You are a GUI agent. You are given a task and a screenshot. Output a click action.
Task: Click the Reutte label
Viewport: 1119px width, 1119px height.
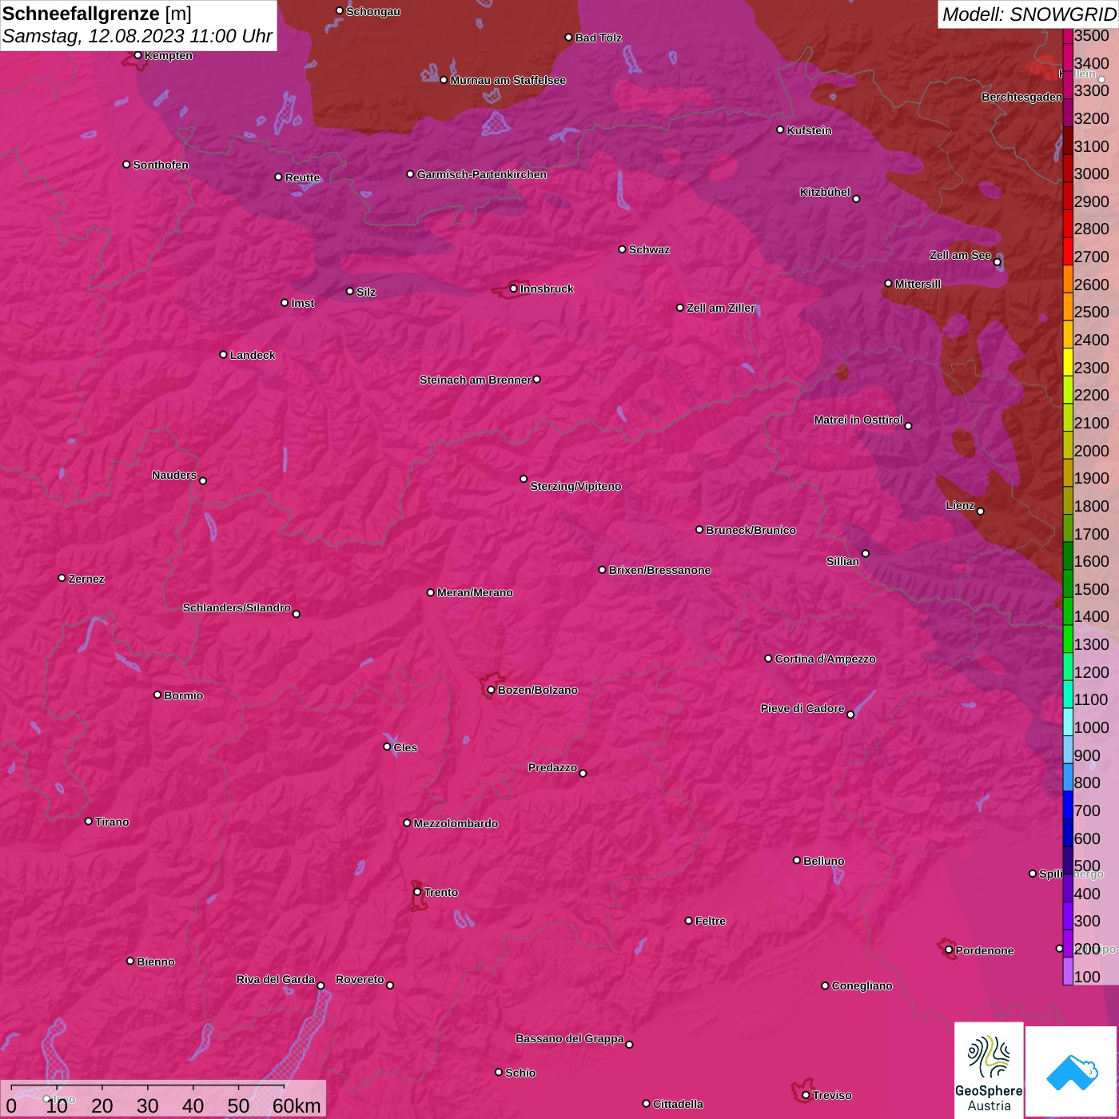(x=302, y=177)
